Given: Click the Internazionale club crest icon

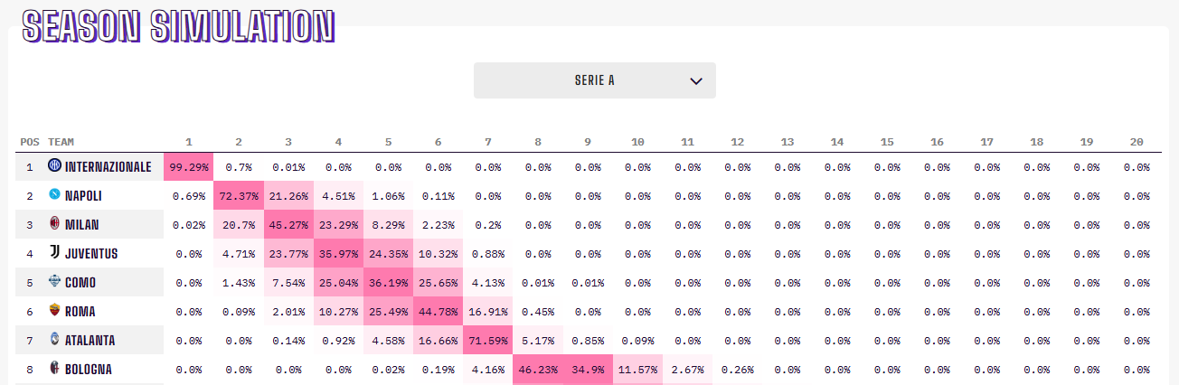Looking at the screenshot, I should coord(55,166).
